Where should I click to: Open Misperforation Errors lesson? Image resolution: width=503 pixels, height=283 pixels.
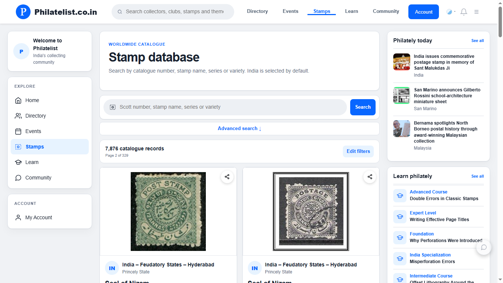pyautogui.click(x=432, y=262)
